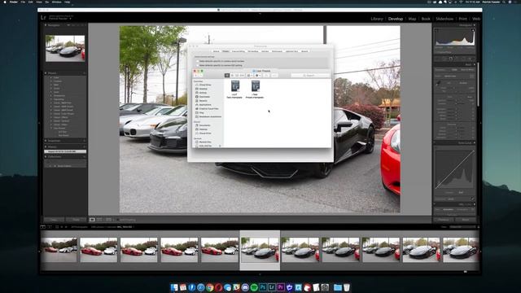Switch to the Library module
This screenshot has width=521, height=293.
click(x=377, y=19)
